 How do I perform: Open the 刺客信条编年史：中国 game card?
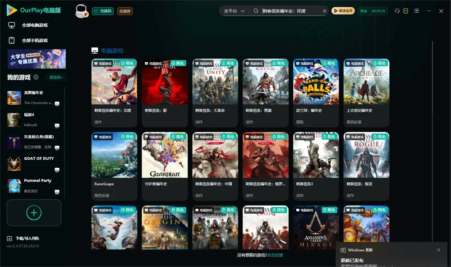click(x=215, y=166)
